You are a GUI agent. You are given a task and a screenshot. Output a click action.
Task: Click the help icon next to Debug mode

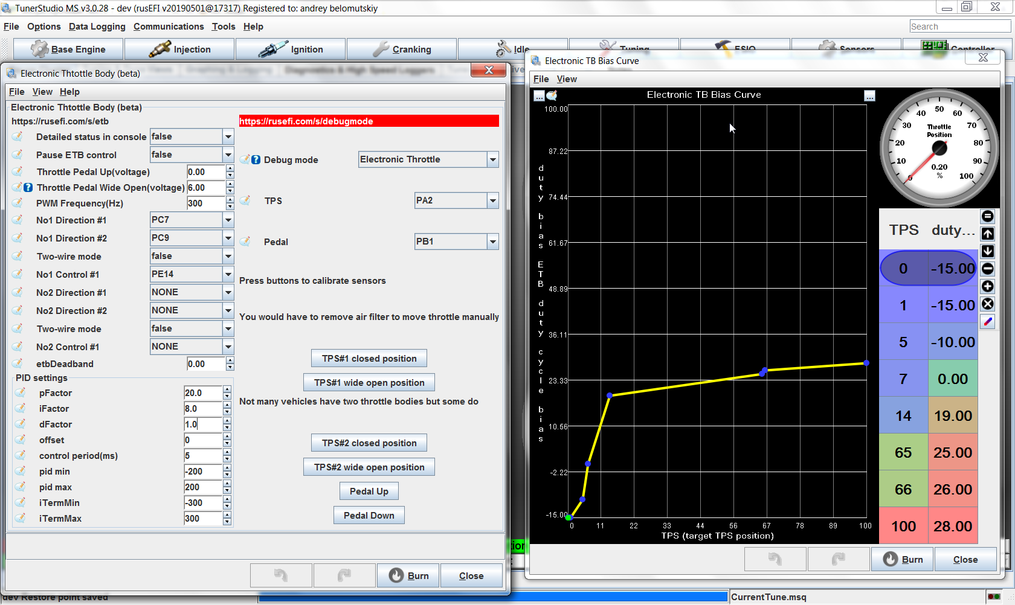[x=256, y=160]
